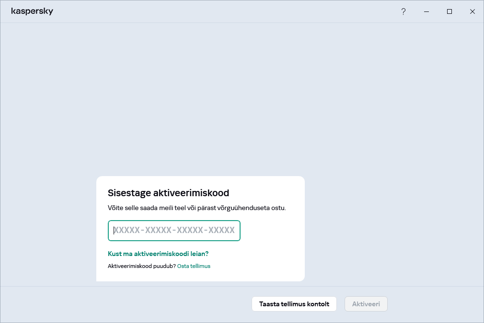Close the Kaspersky activation window
This screenshot has height=323, width=484.
[472, 11]
